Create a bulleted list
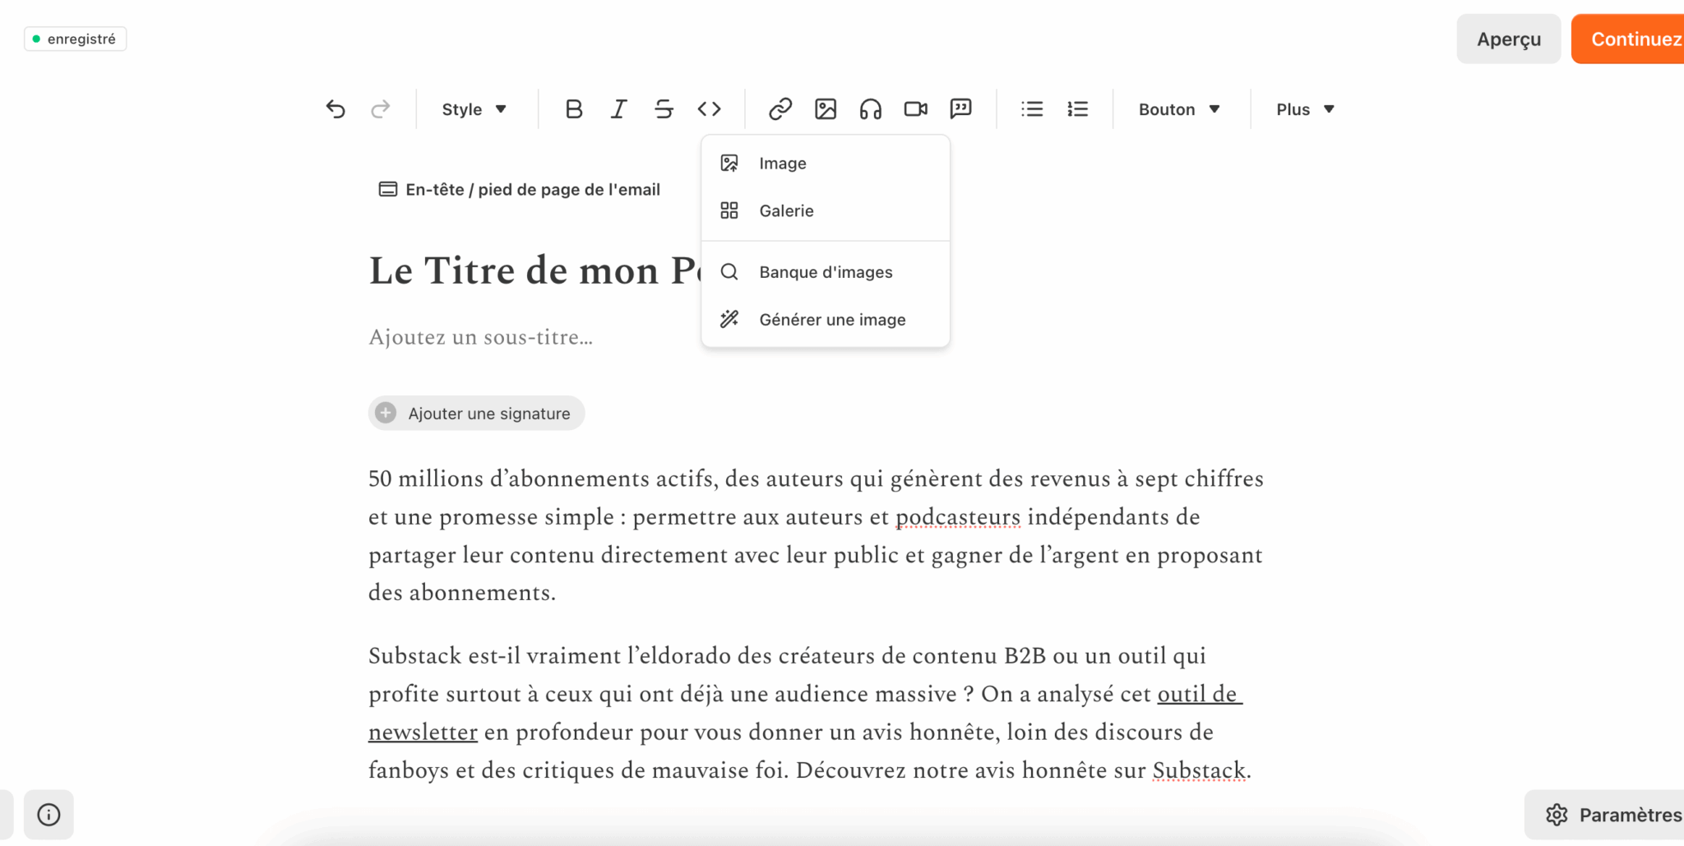This screenshot has width=1684, height=846. tap(1032, 109)
